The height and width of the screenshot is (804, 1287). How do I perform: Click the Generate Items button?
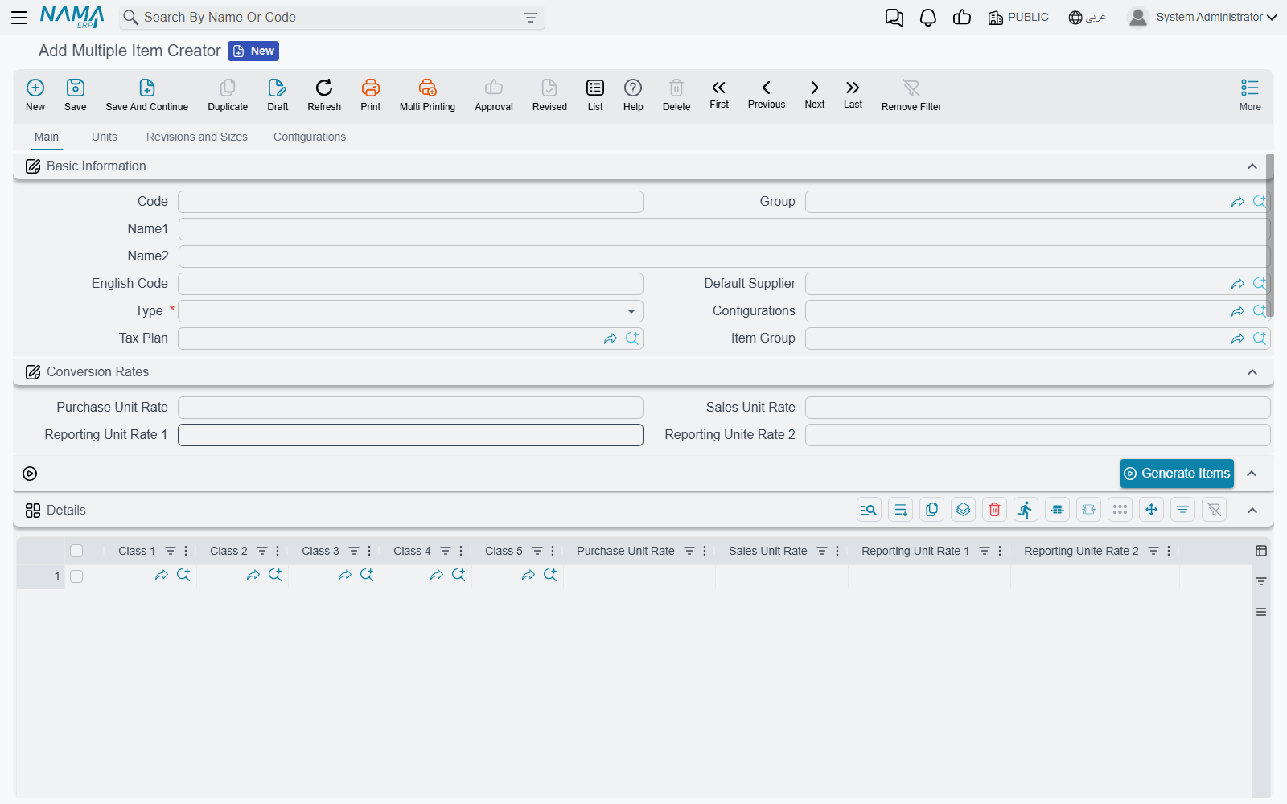1177,474
